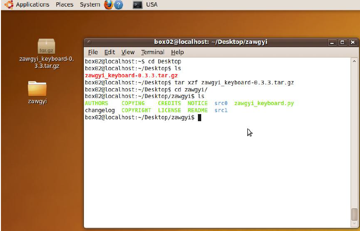Open the terminal View menu
The image size is (360, 231).
point(128,52)
